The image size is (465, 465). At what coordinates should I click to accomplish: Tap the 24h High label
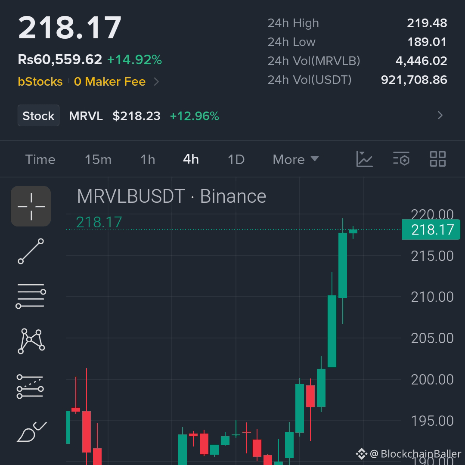point(293,23)
